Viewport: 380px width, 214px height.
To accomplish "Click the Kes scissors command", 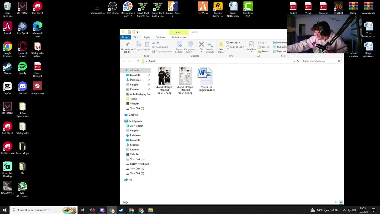I will [156, 43].
